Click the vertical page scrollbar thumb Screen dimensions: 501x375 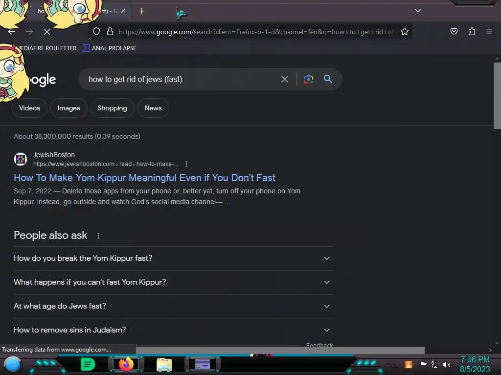coord(497,96)
